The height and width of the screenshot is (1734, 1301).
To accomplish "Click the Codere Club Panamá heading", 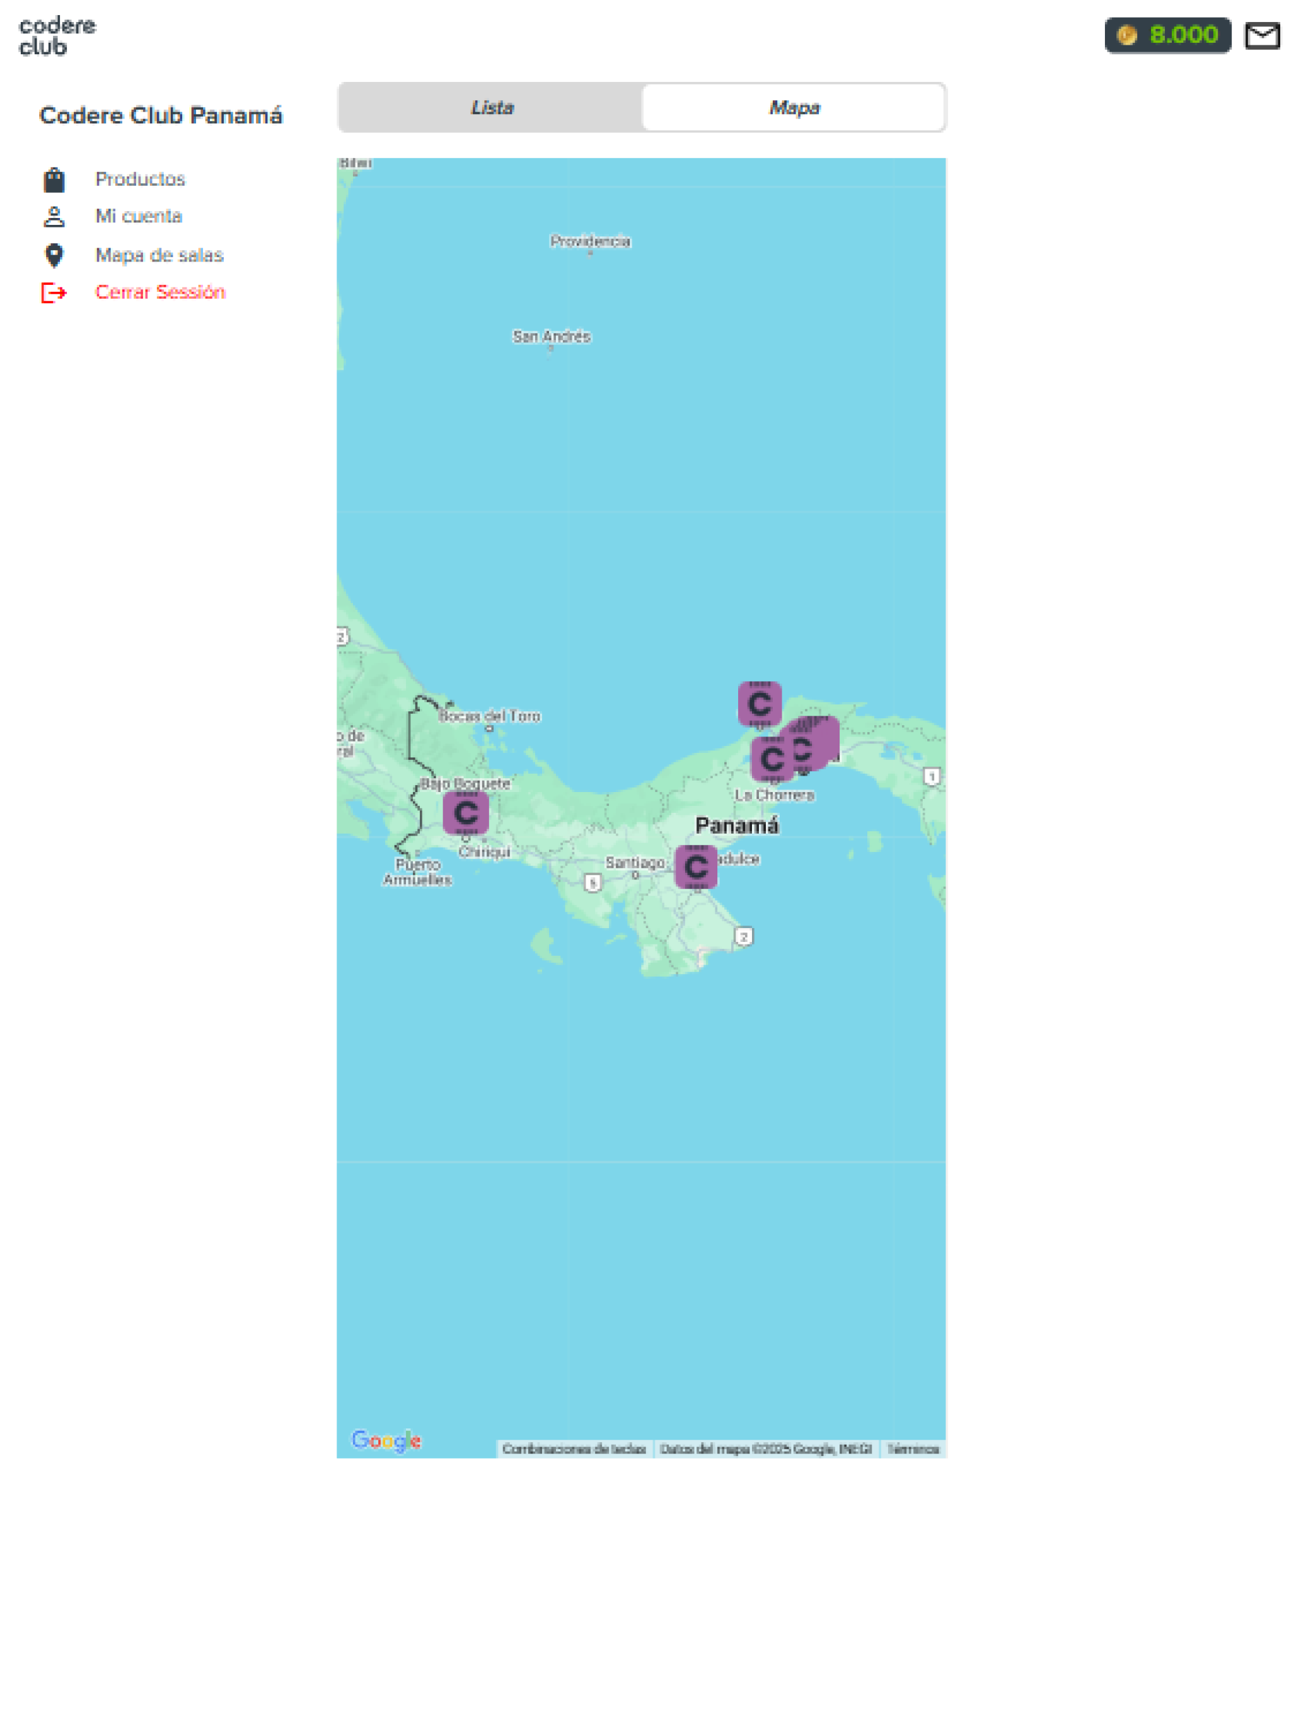I will pyautogui.click(x=161, y=115).
